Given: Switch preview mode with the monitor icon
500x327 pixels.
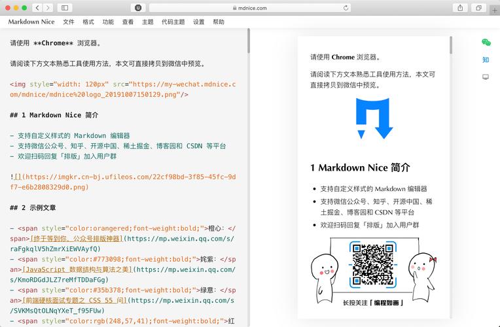Looking at the screenshot, I should [x=486, y=77].
